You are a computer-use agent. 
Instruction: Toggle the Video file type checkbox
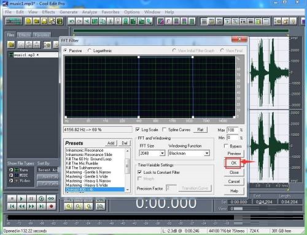click(11, 181)
